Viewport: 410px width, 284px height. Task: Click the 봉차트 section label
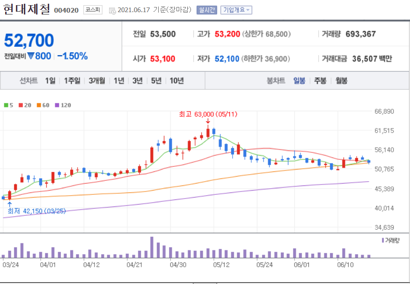pos(276,81)
